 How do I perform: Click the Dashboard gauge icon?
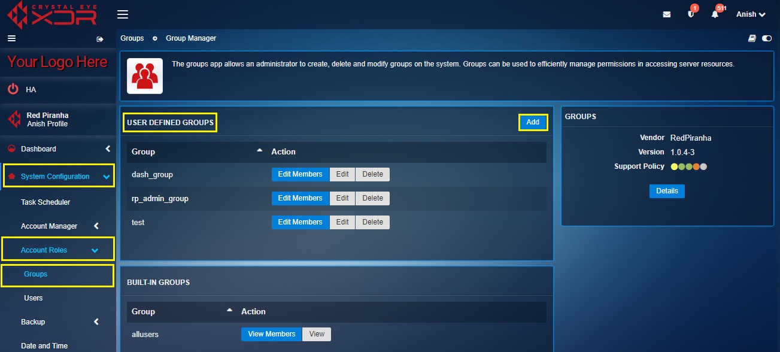coord(11,148)
